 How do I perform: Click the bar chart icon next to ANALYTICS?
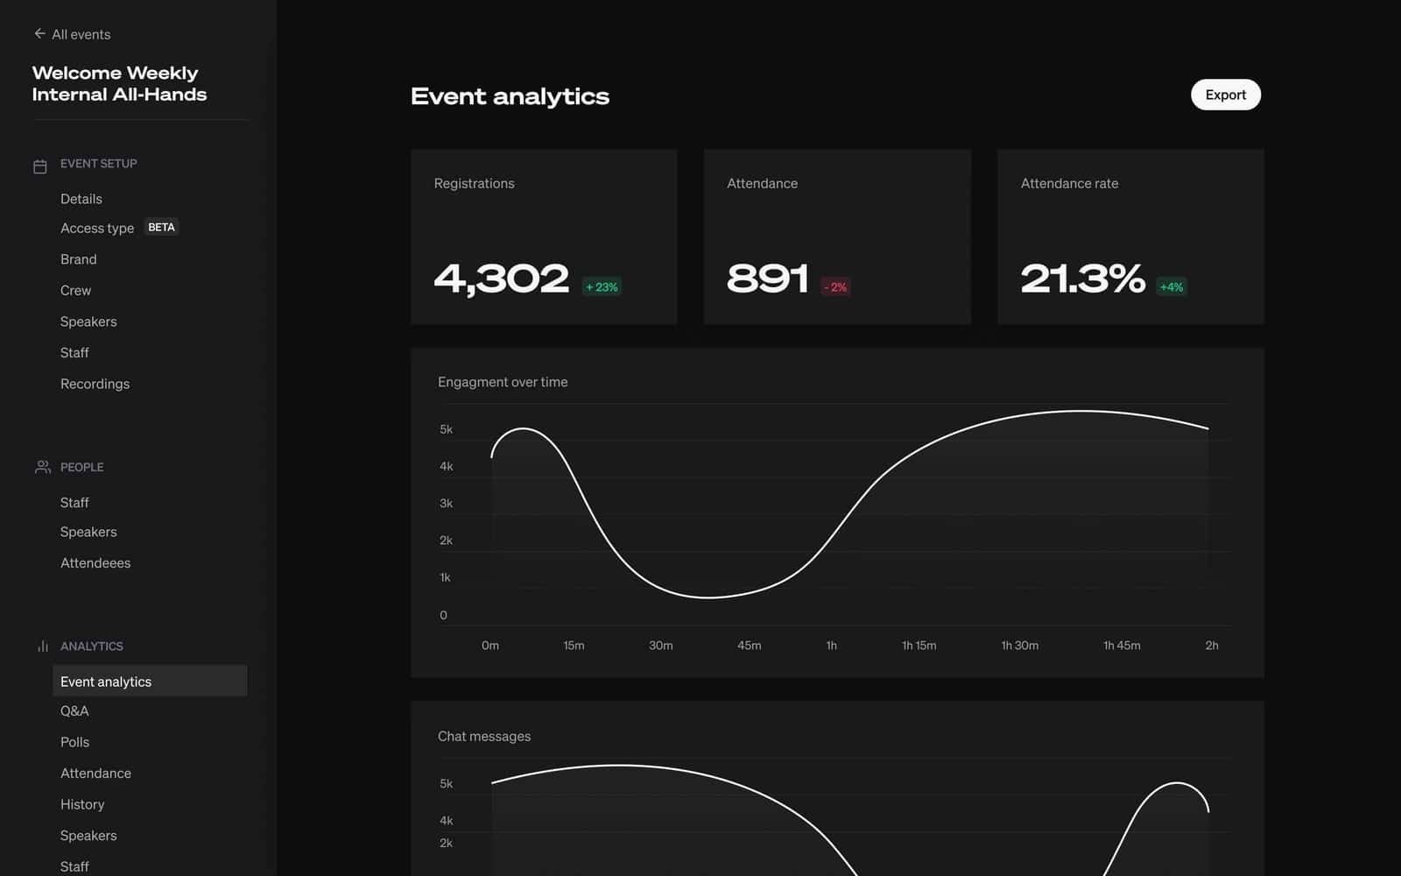(x=41, y=646)
